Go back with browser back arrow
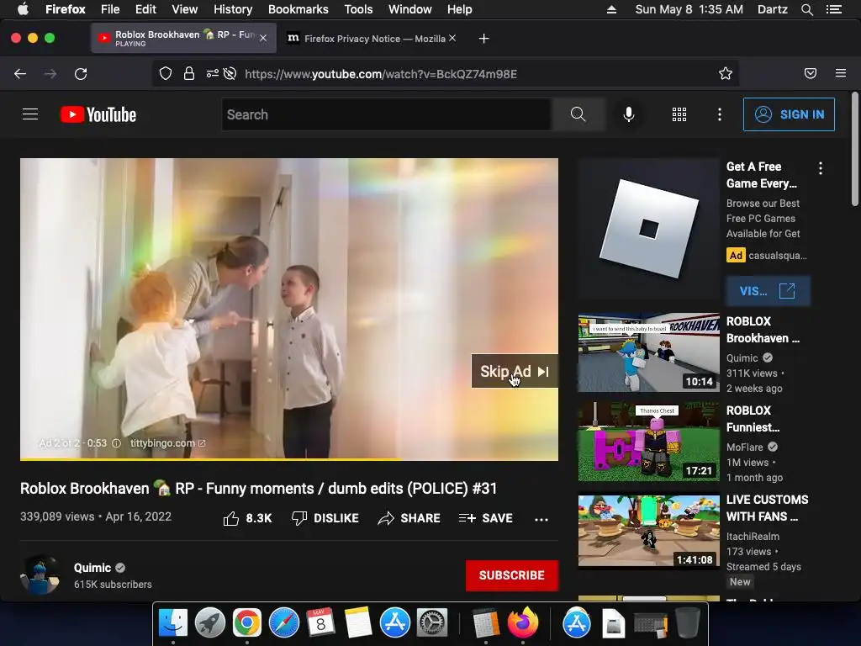 (20, 74)
